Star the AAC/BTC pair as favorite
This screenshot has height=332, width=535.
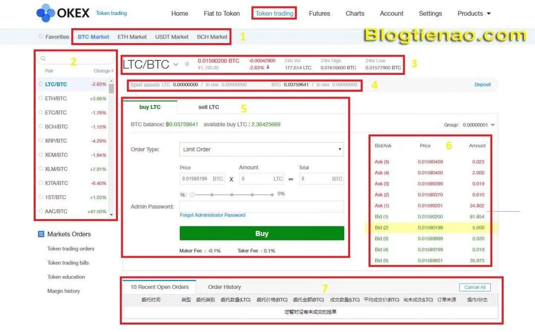click(x=41, y=211)
